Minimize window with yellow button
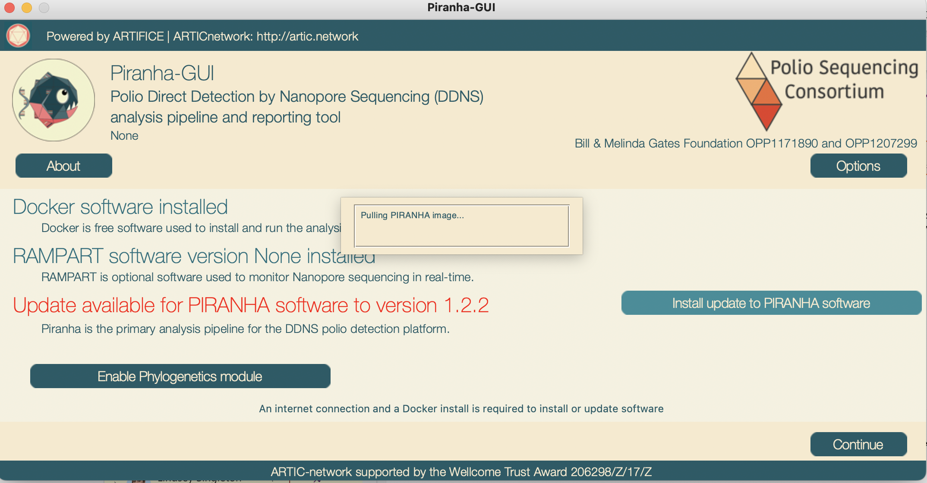The height and width of the screenshot is (483, 927). pos(27,7)
